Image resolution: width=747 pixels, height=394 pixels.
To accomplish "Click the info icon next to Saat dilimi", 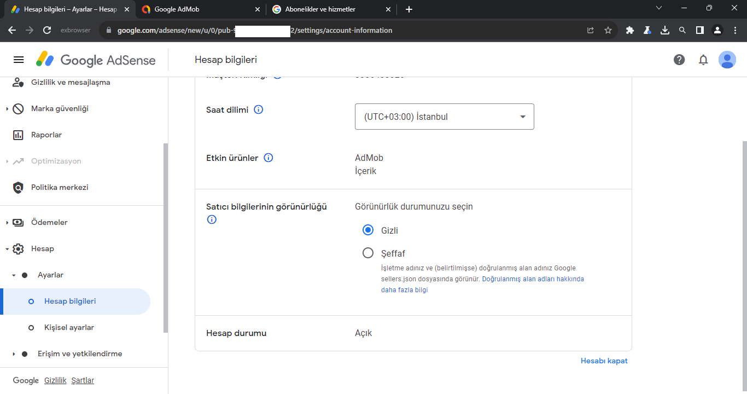I will pos(259,109).
